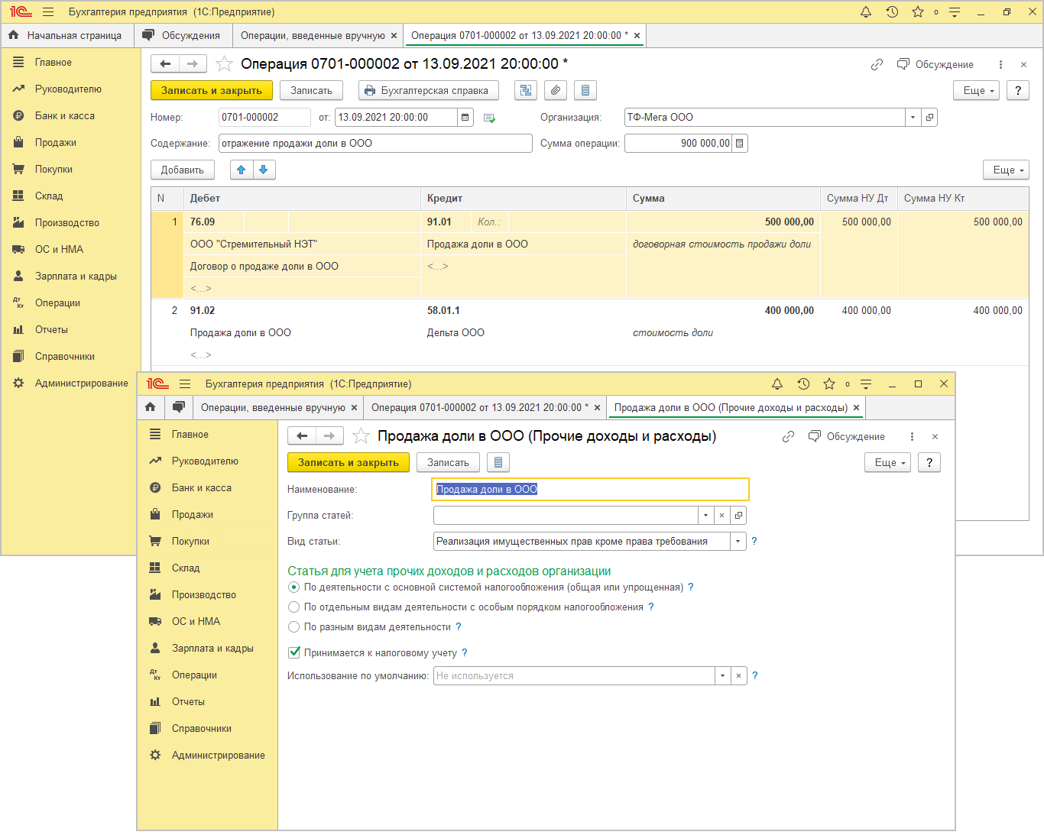1044x835 pixels.
Task: Click debit account 76.09 cell
Action: [213, 222]
